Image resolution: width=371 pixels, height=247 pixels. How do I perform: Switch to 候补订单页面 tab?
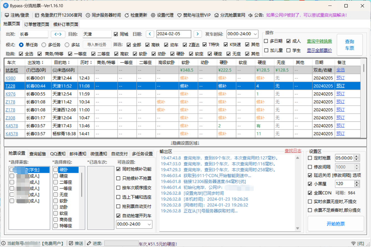[66, 24]
